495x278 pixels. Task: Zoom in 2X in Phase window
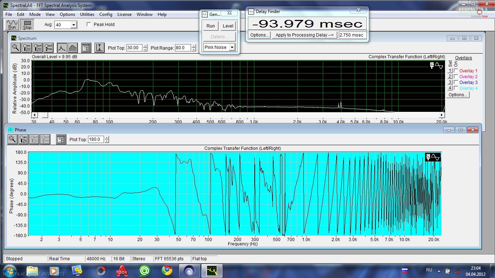23,139
